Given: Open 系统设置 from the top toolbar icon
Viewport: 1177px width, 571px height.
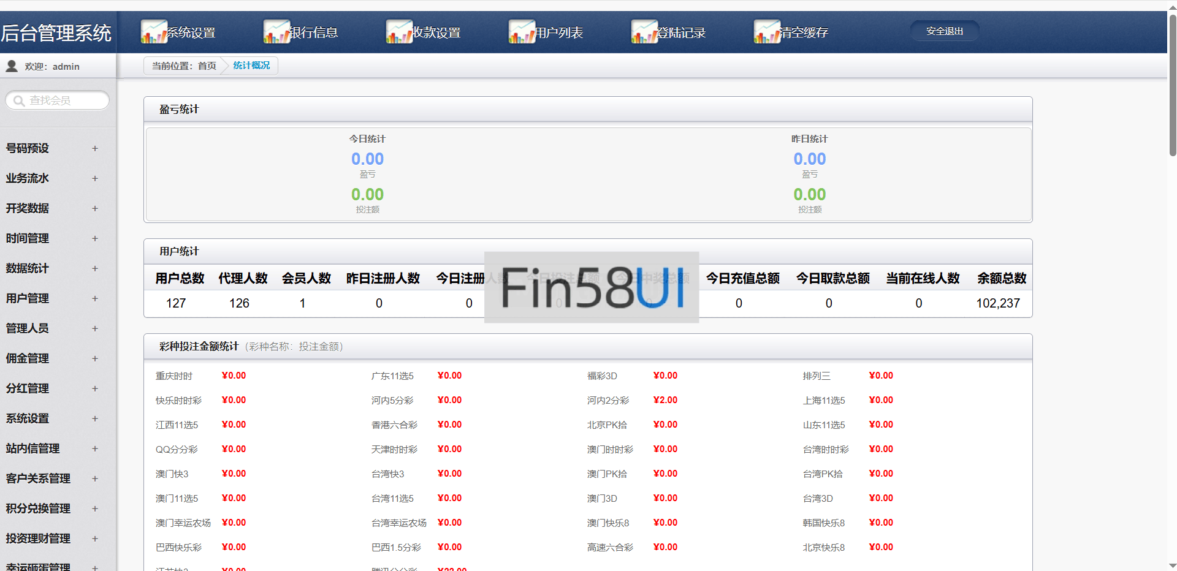Looking at the screenshot, I should tap(153, 31).
